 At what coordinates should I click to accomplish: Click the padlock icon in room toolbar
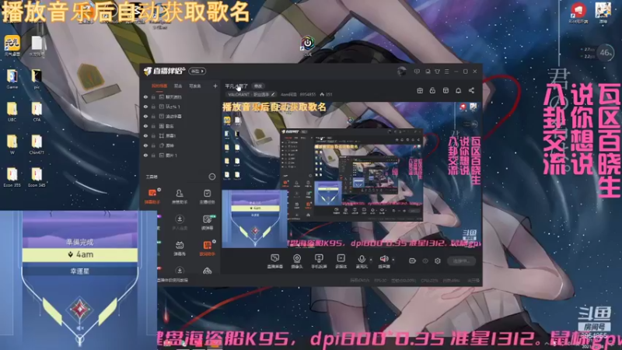click(x=432, y=90)
